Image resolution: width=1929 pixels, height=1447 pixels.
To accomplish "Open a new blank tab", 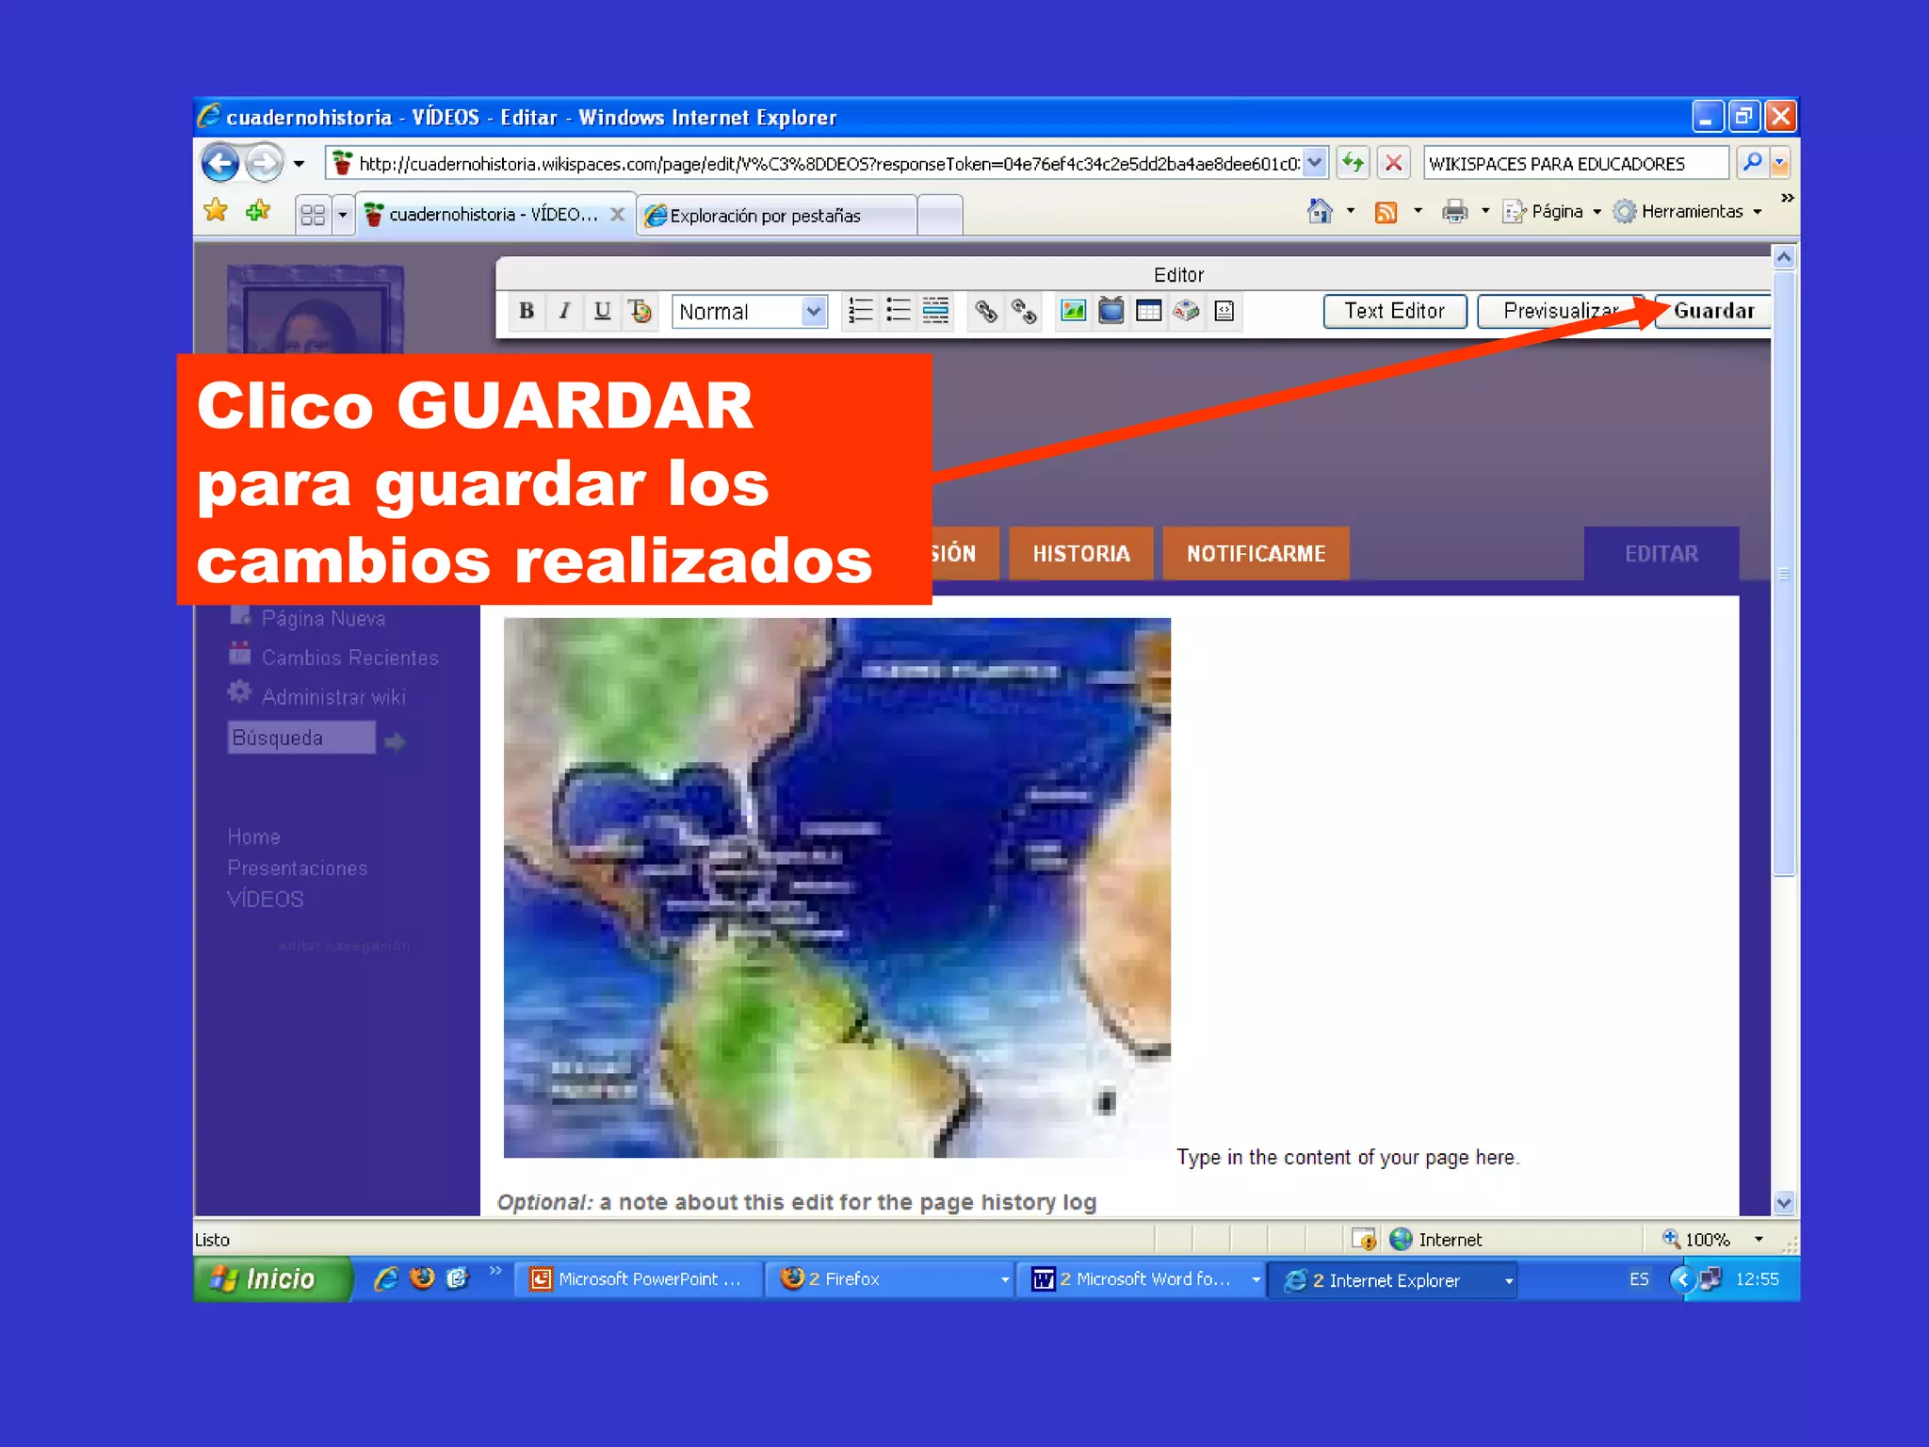I will coord(940,216).
